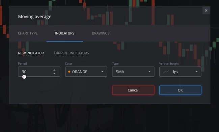This screenshot has height=132, width=219.
Task: Switch to the Chart Type tab
Action: pyautogui.click(x=28, y=33)
